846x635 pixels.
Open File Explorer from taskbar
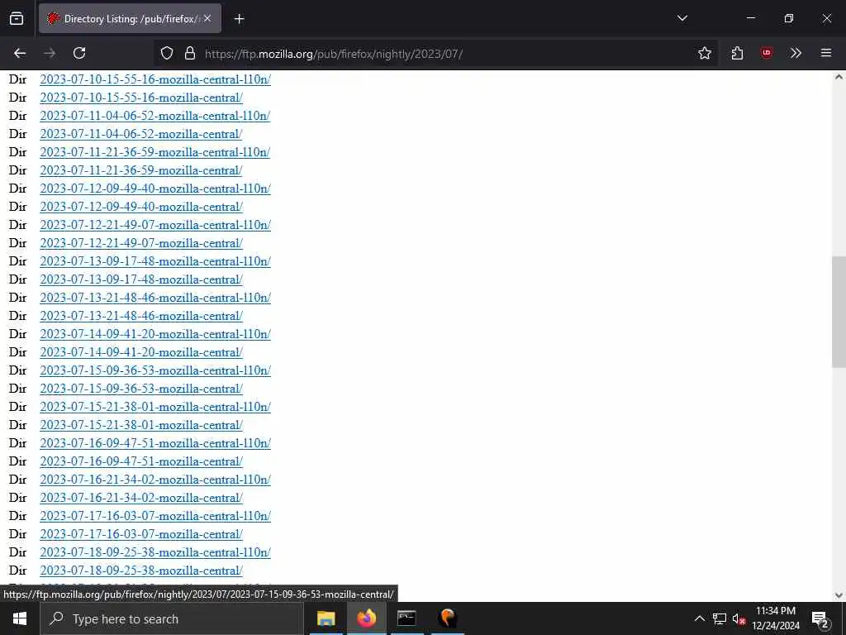326,618
